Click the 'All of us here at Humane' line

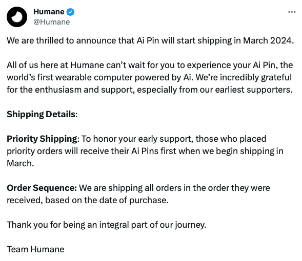(x=150, y=65)
